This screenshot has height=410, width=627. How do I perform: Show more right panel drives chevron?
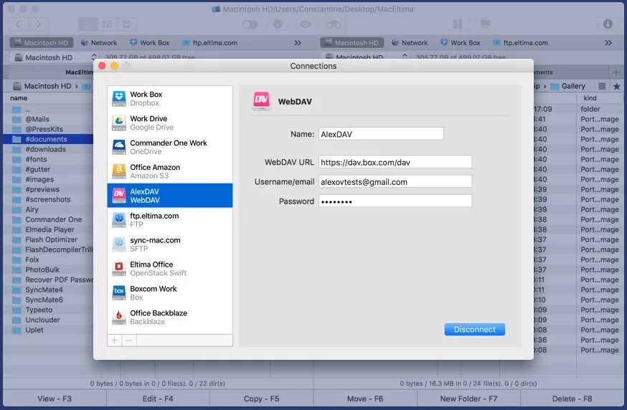coord(608,43)
